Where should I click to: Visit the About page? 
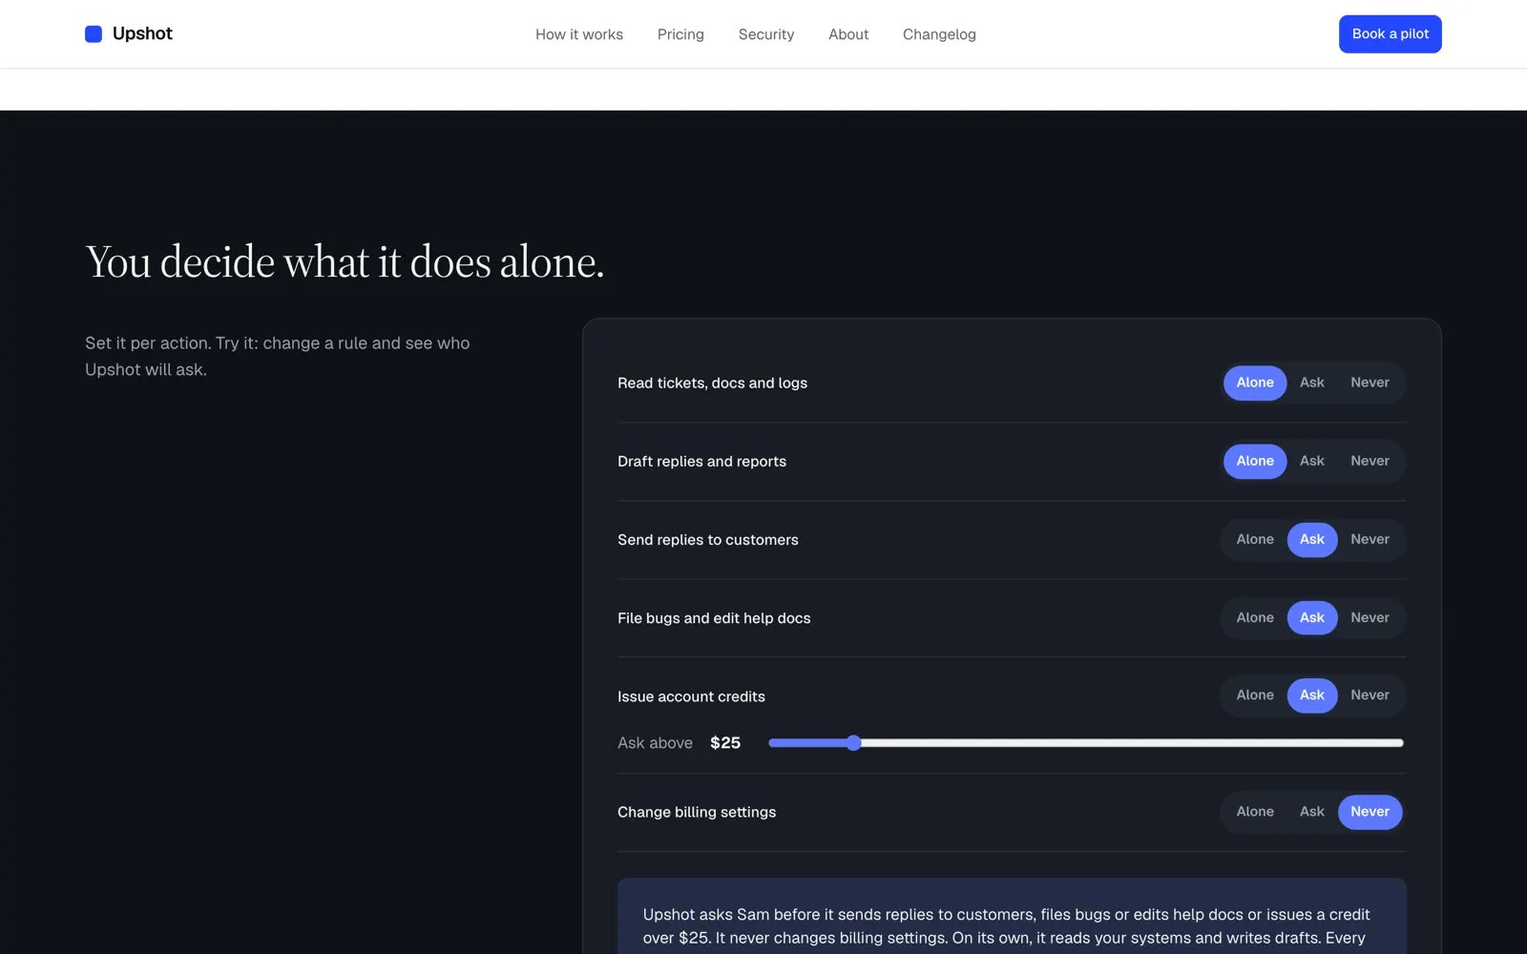848,34
